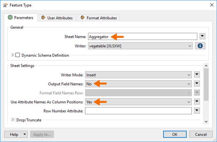This screenshot has height=142, width=217.
Task: Expand the Dynamic Schema Definition section
Action: (x=13, y=55)
